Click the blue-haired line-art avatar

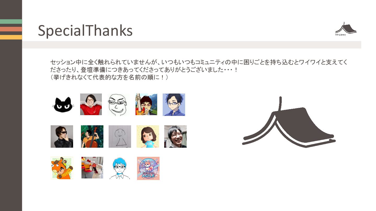click(x=120, y=168)
